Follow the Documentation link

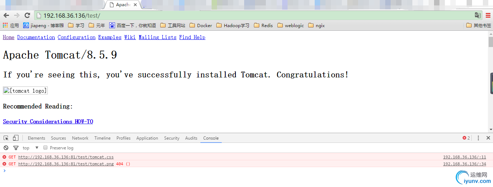[x=36, y=37]
